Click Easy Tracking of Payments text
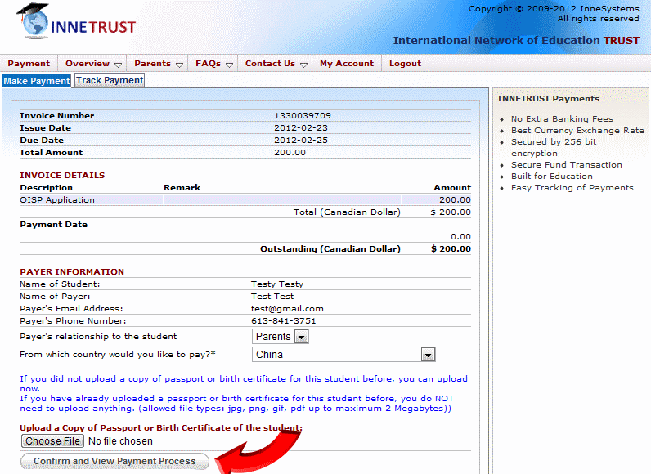The image size is (651, 474). [x=572, y=187]
